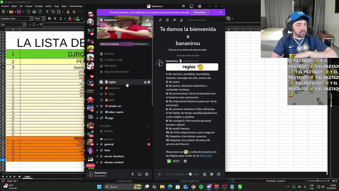The width and height of the screenshot is (339, 191).
Task: Click Calc font color red swatch
Action: 70,19
